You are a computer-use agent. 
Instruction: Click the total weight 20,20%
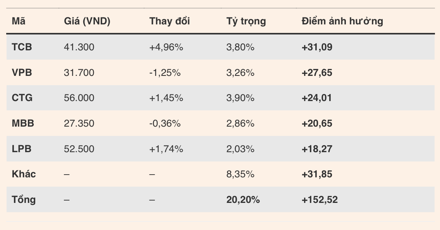pos(243,200)
